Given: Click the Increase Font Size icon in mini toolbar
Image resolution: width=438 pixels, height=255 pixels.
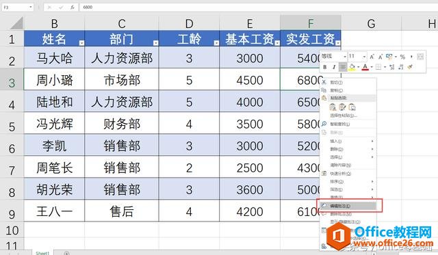Looking at the screenshot, I should [372, 57].
